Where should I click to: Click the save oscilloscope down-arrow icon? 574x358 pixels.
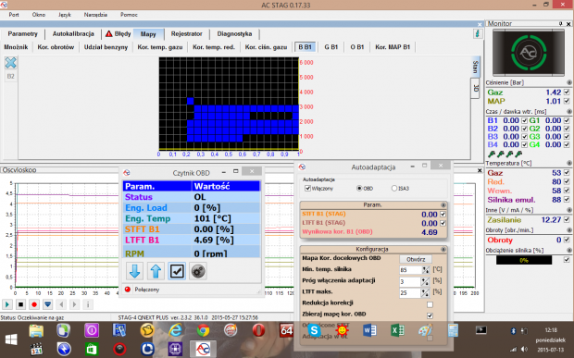pyautogui.click(x=47, y=304)
